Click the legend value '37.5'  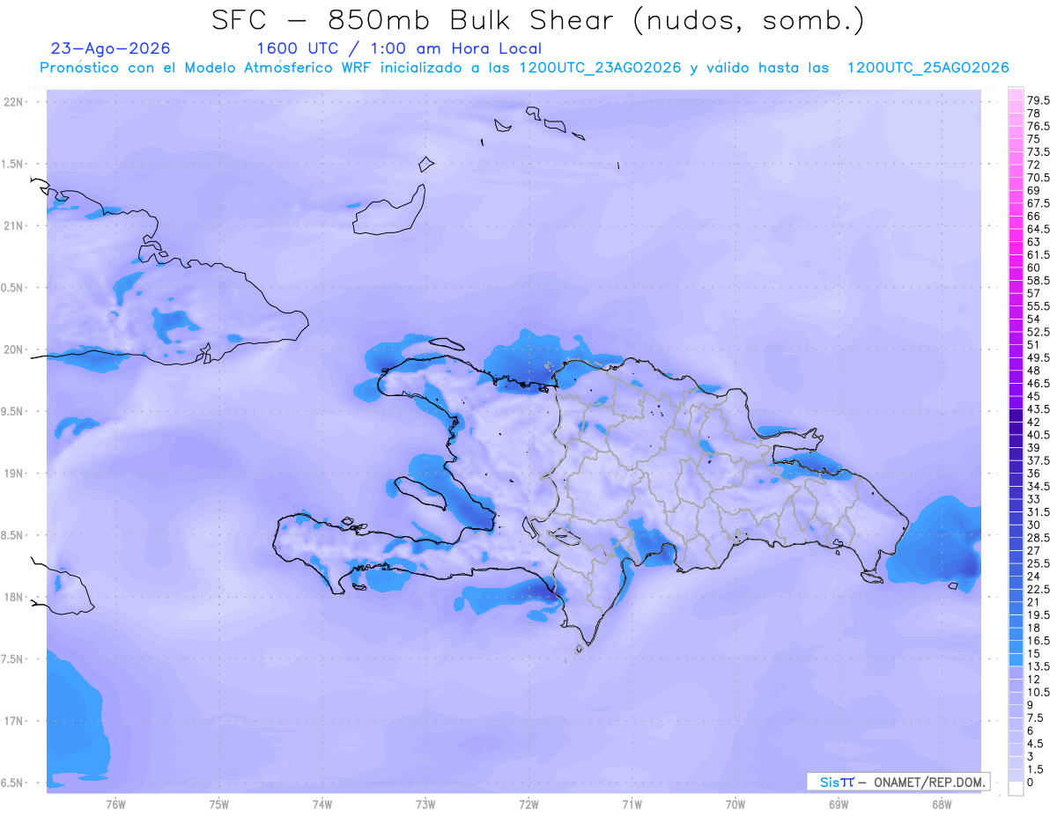tap(1039, 460)
